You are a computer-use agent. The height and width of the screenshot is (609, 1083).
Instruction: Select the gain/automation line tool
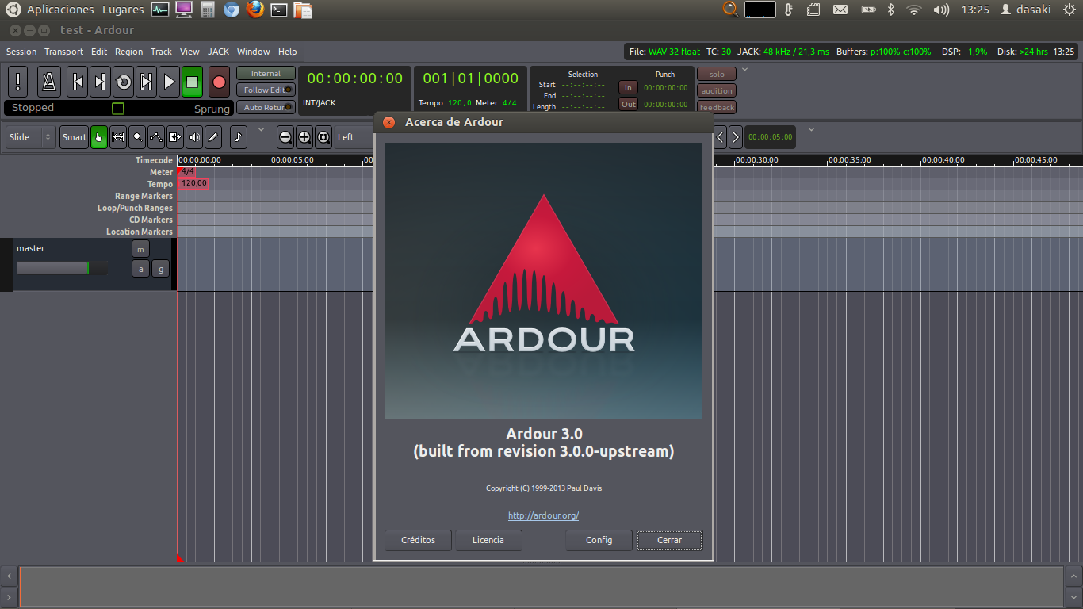pos(156,137)
